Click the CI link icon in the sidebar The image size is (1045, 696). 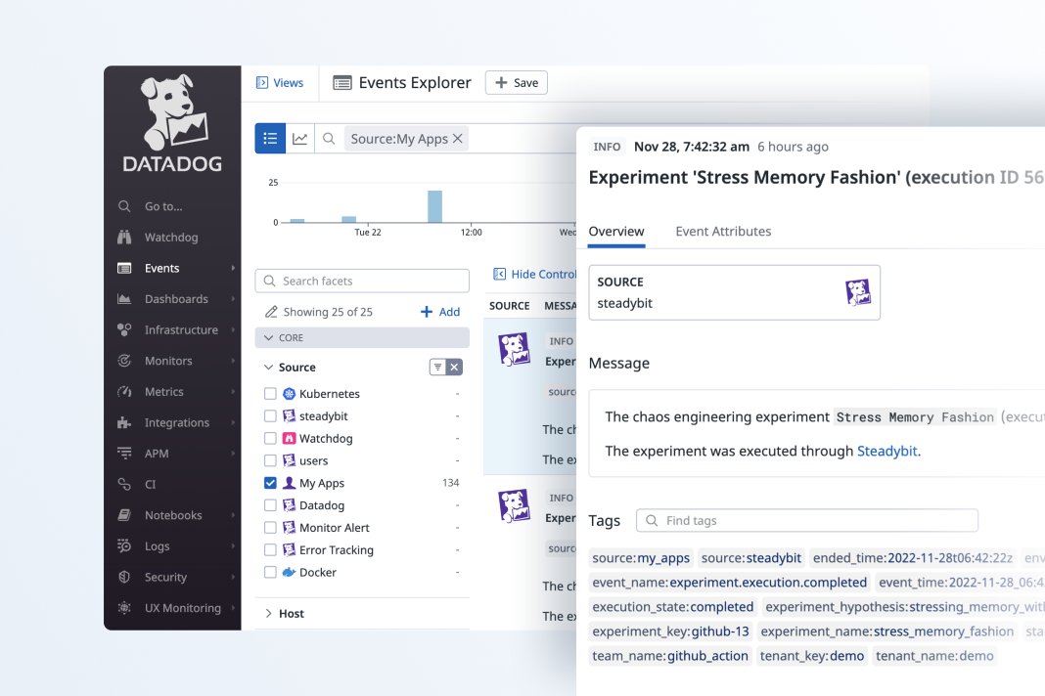click(124, 484)
